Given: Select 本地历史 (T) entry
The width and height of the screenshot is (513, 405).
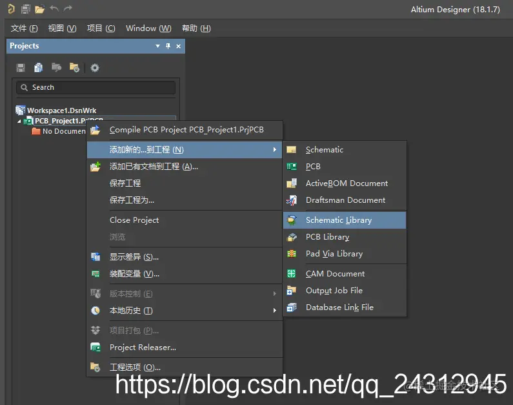Looking at the screenshot, I should click(x=185, y=311).
